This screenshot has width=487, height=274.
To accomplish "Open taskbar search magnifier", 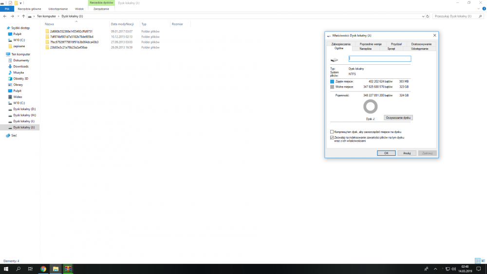I will point(19,269).
